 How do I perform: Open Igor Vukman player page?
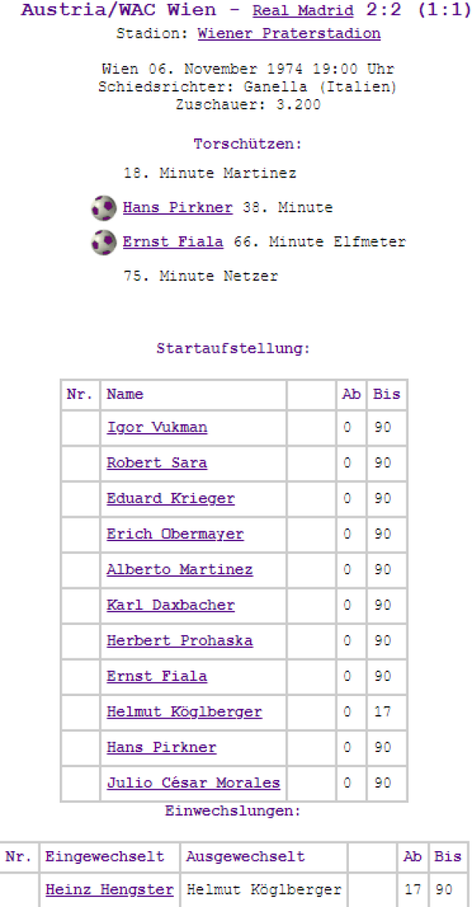point(157,428)
